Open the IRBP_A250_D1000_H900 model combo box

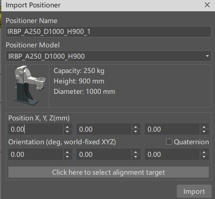109,56
